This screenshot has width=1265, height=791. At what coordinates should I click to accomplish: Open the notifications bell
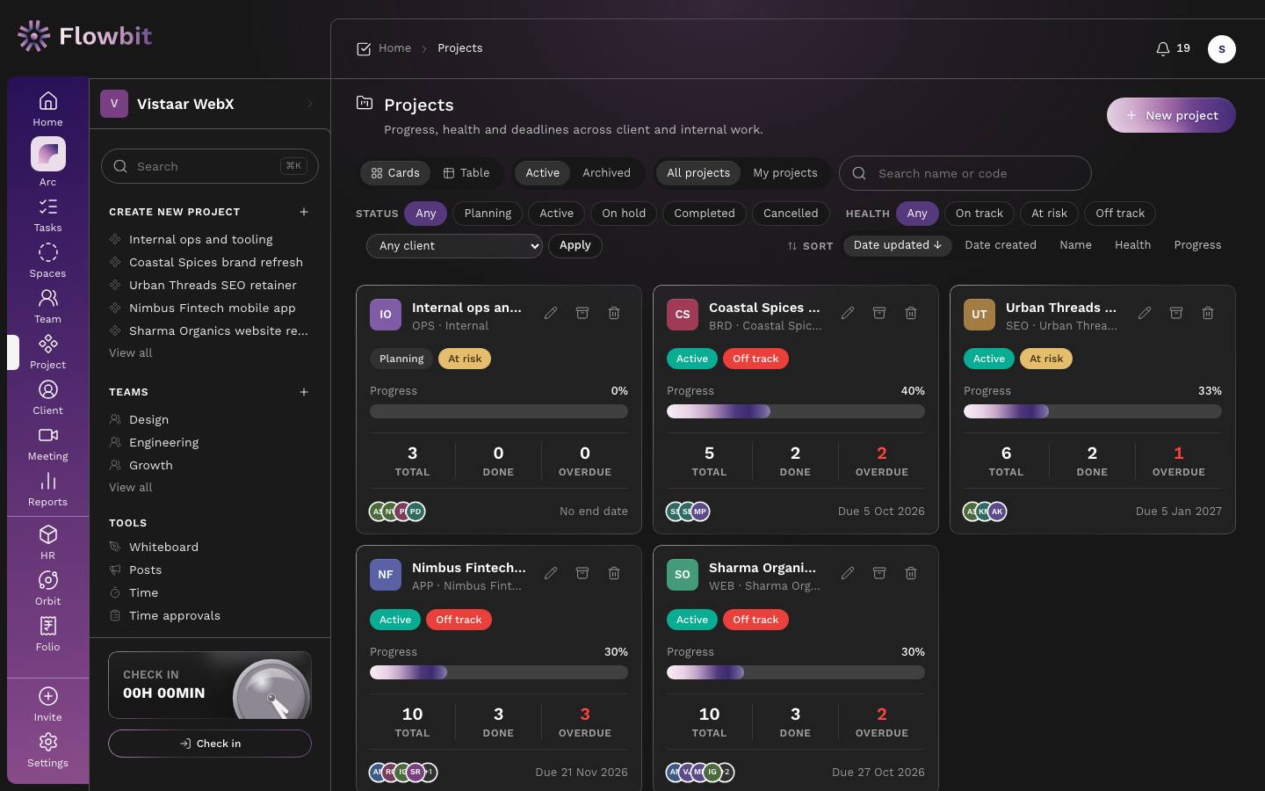[1173, 49]
